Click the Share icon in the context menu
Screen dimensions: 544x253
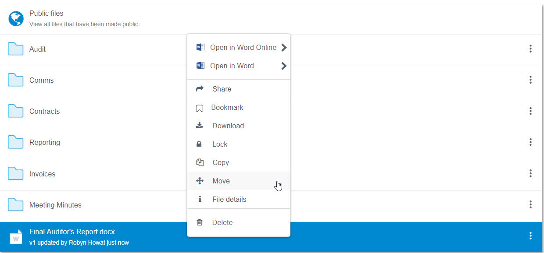coord(200,88)
